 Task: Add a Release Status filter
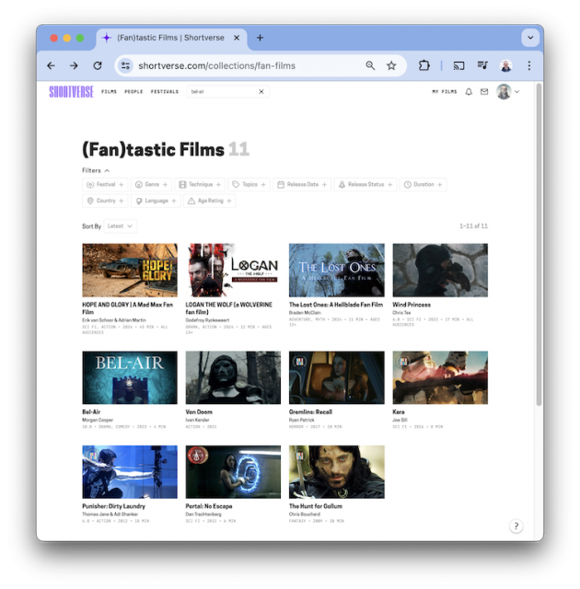[x=365, y=184]
